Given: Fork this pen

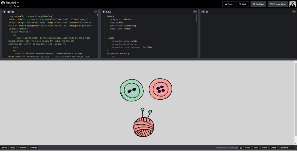Looking at the screenshot, I should pos(243,4).
